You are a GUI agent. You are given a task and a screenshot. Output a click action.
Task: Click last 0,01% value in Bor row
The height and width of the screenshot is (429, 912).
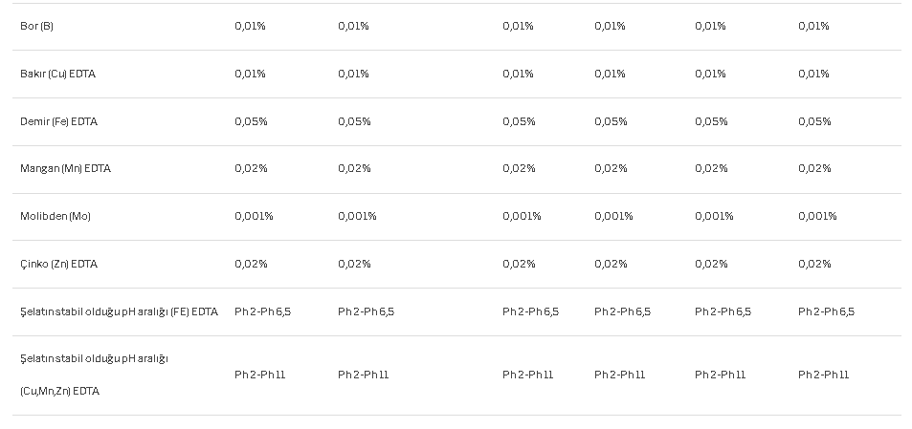813,26
